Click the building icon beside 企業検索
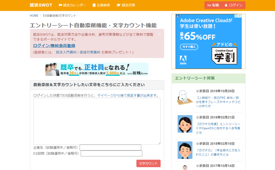Viewport: 275px width, 170px height. point(94,5)
